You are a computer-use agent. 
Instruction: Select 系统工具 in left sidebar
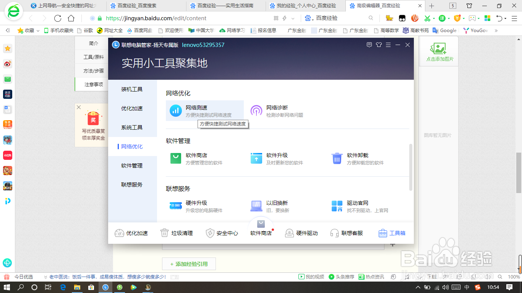coord(132,127)
